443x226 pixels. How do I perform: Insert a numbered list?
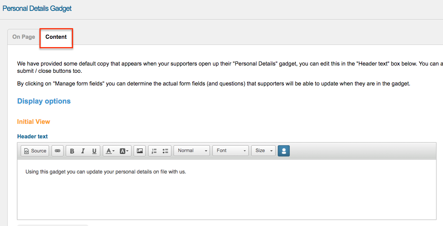click(x=154, y=151)
